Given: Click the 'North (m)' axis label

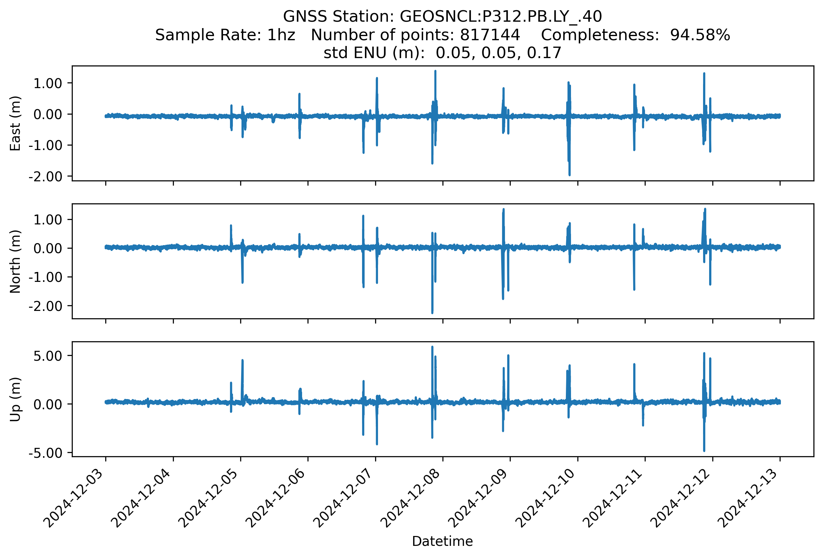Looking at the screenshot, I should pos(15,261).
